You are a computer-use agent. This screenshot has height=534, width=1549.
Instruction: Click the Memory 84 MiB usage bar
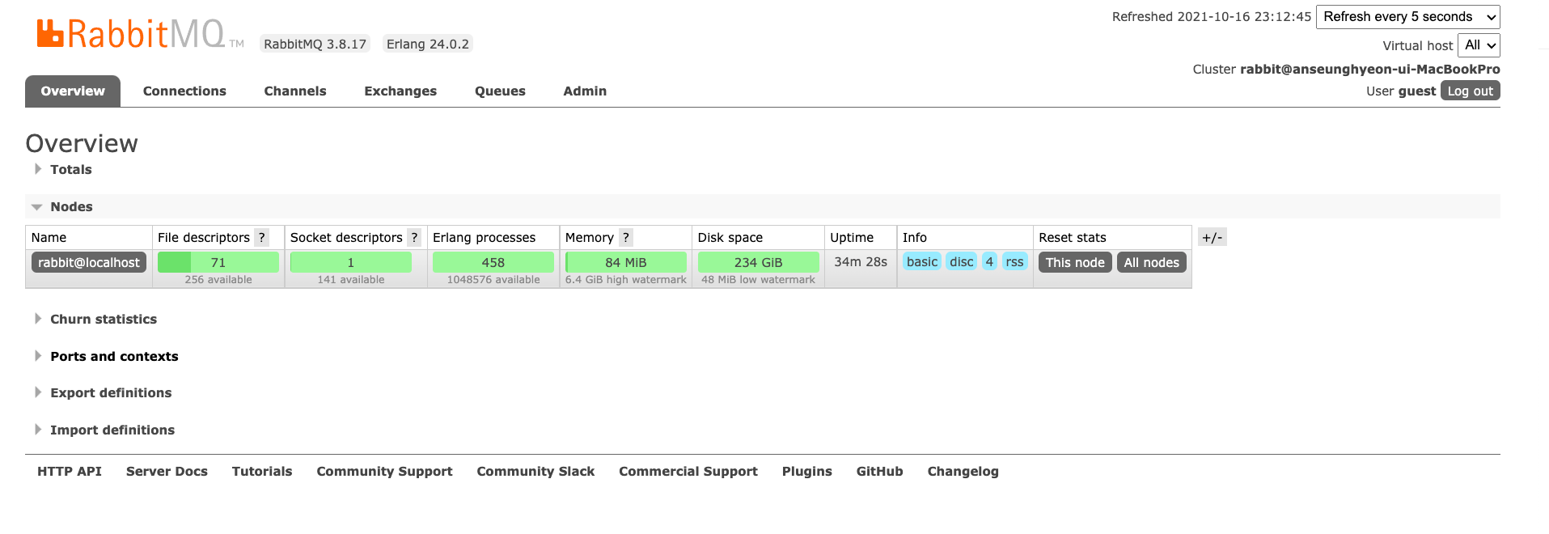coord(626,262)
